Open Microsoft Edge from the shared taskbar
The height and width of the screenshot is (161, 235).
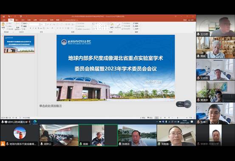click(x=35, y=122)
